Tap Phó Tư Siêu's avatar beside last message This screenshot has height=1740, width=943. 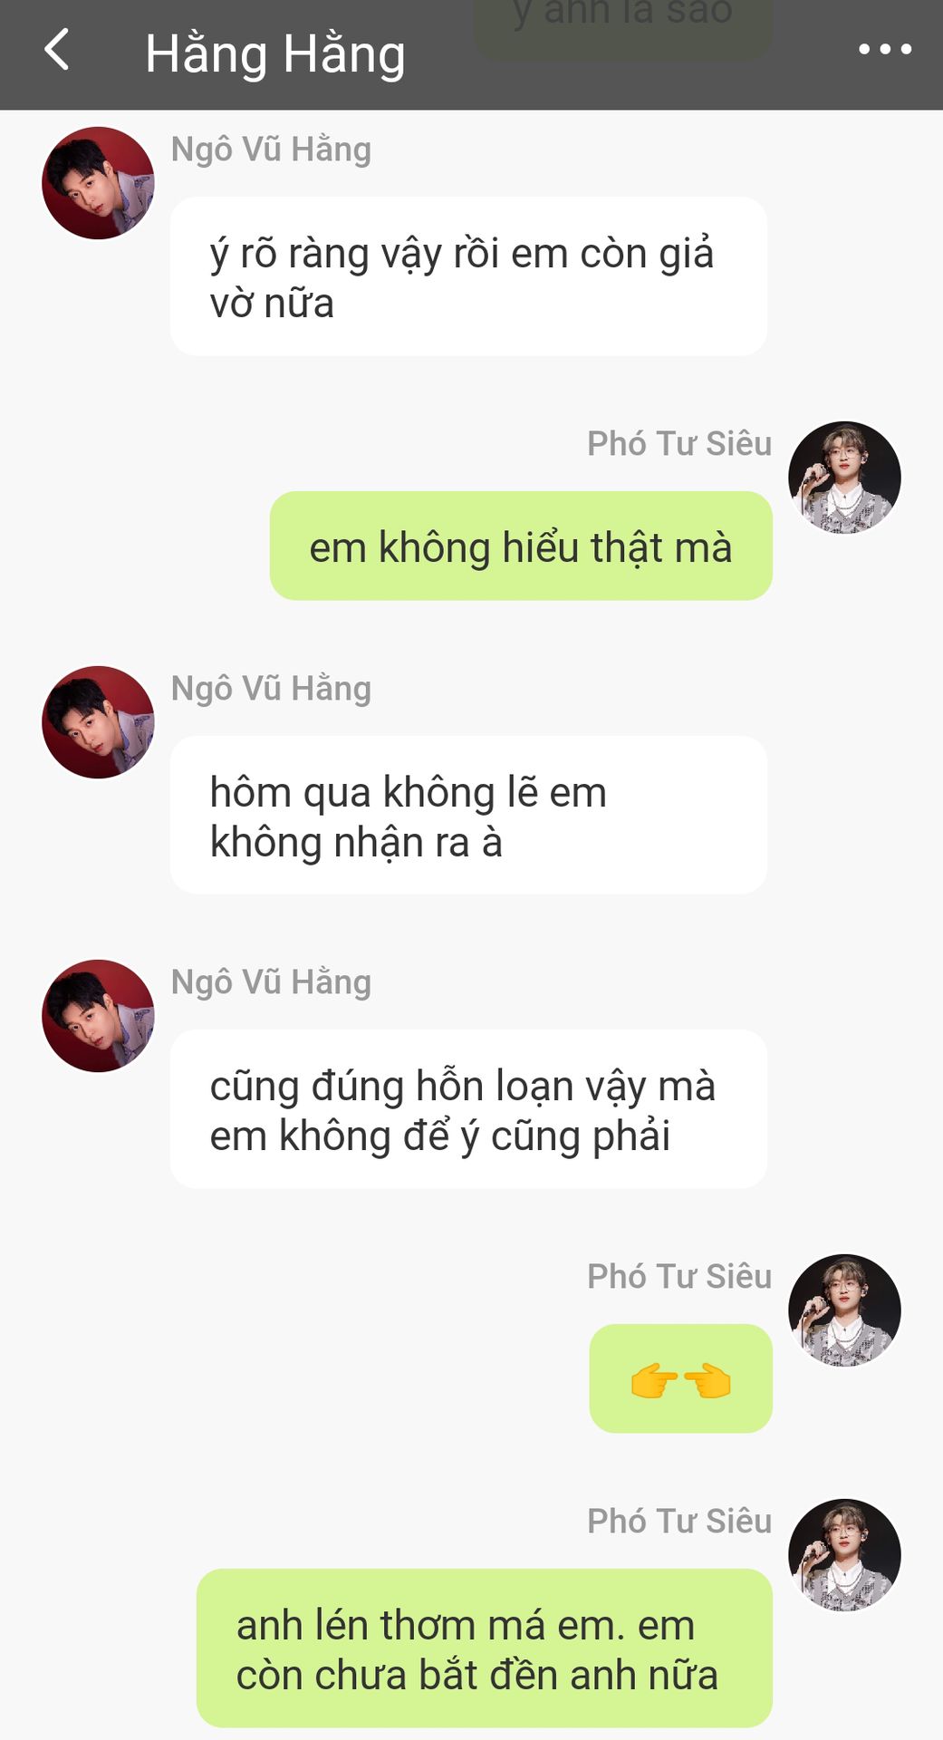coord(844,1555)
